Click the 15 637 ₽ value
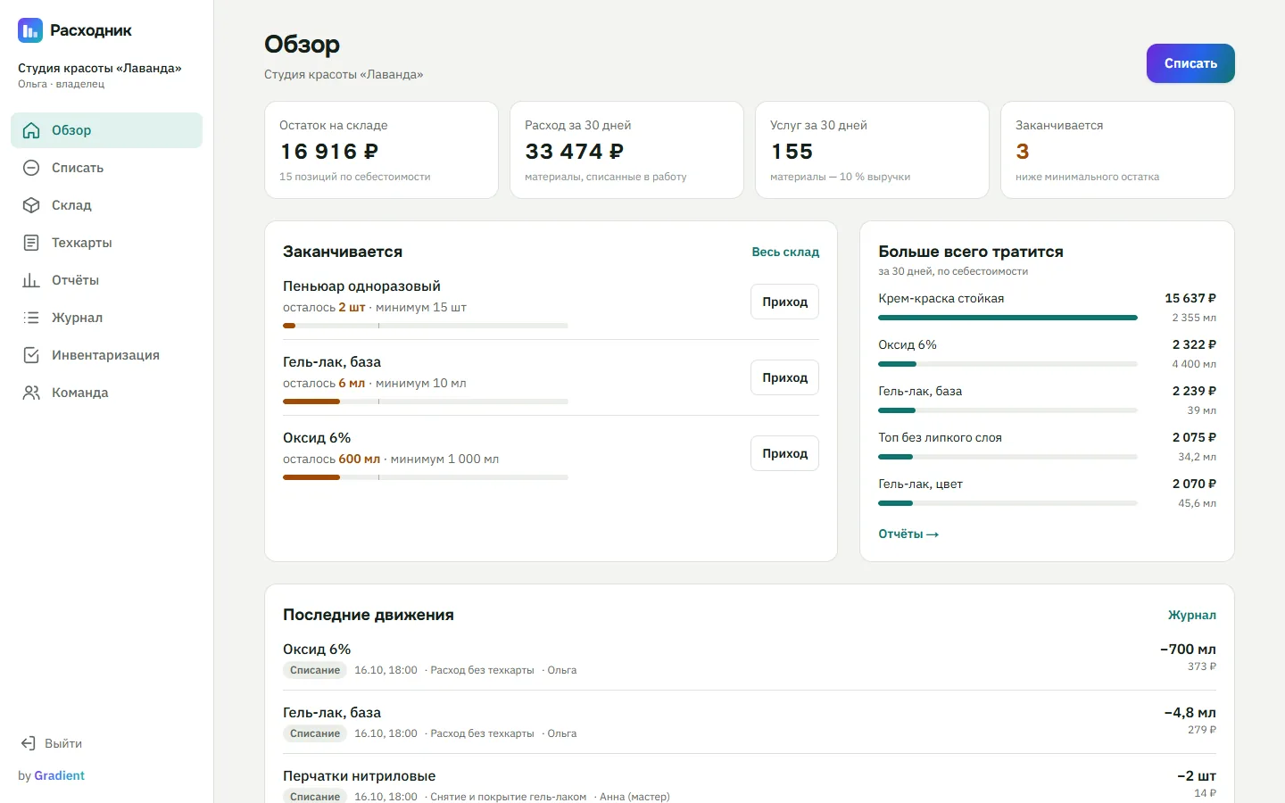This screenshot has height=803, width=1285. pyautogui.click(x=1190, y=298)
